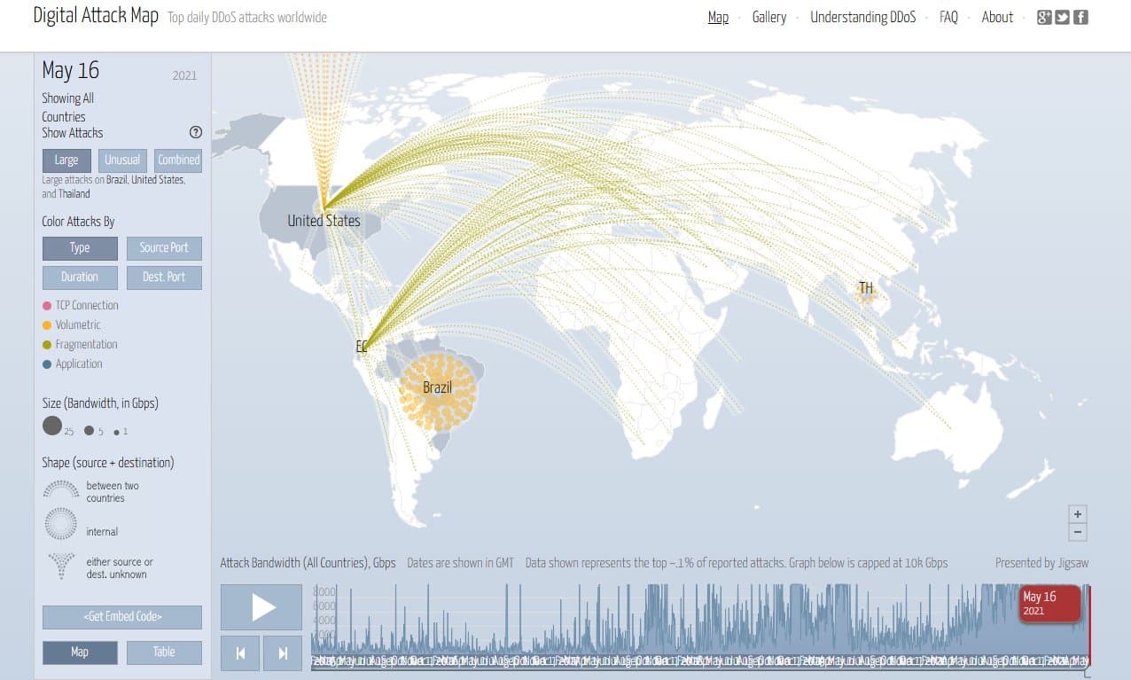Image resolution: width=1131 pixels, height=680 pixels.
Task: Play the attack timeline animation
Action: [261, 607]
